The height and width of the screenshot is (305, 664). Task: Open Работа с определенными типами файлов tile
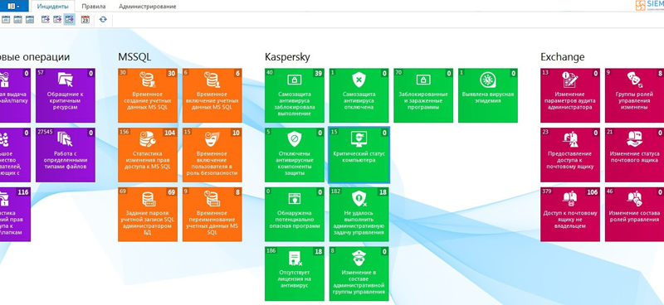point(66,155)
